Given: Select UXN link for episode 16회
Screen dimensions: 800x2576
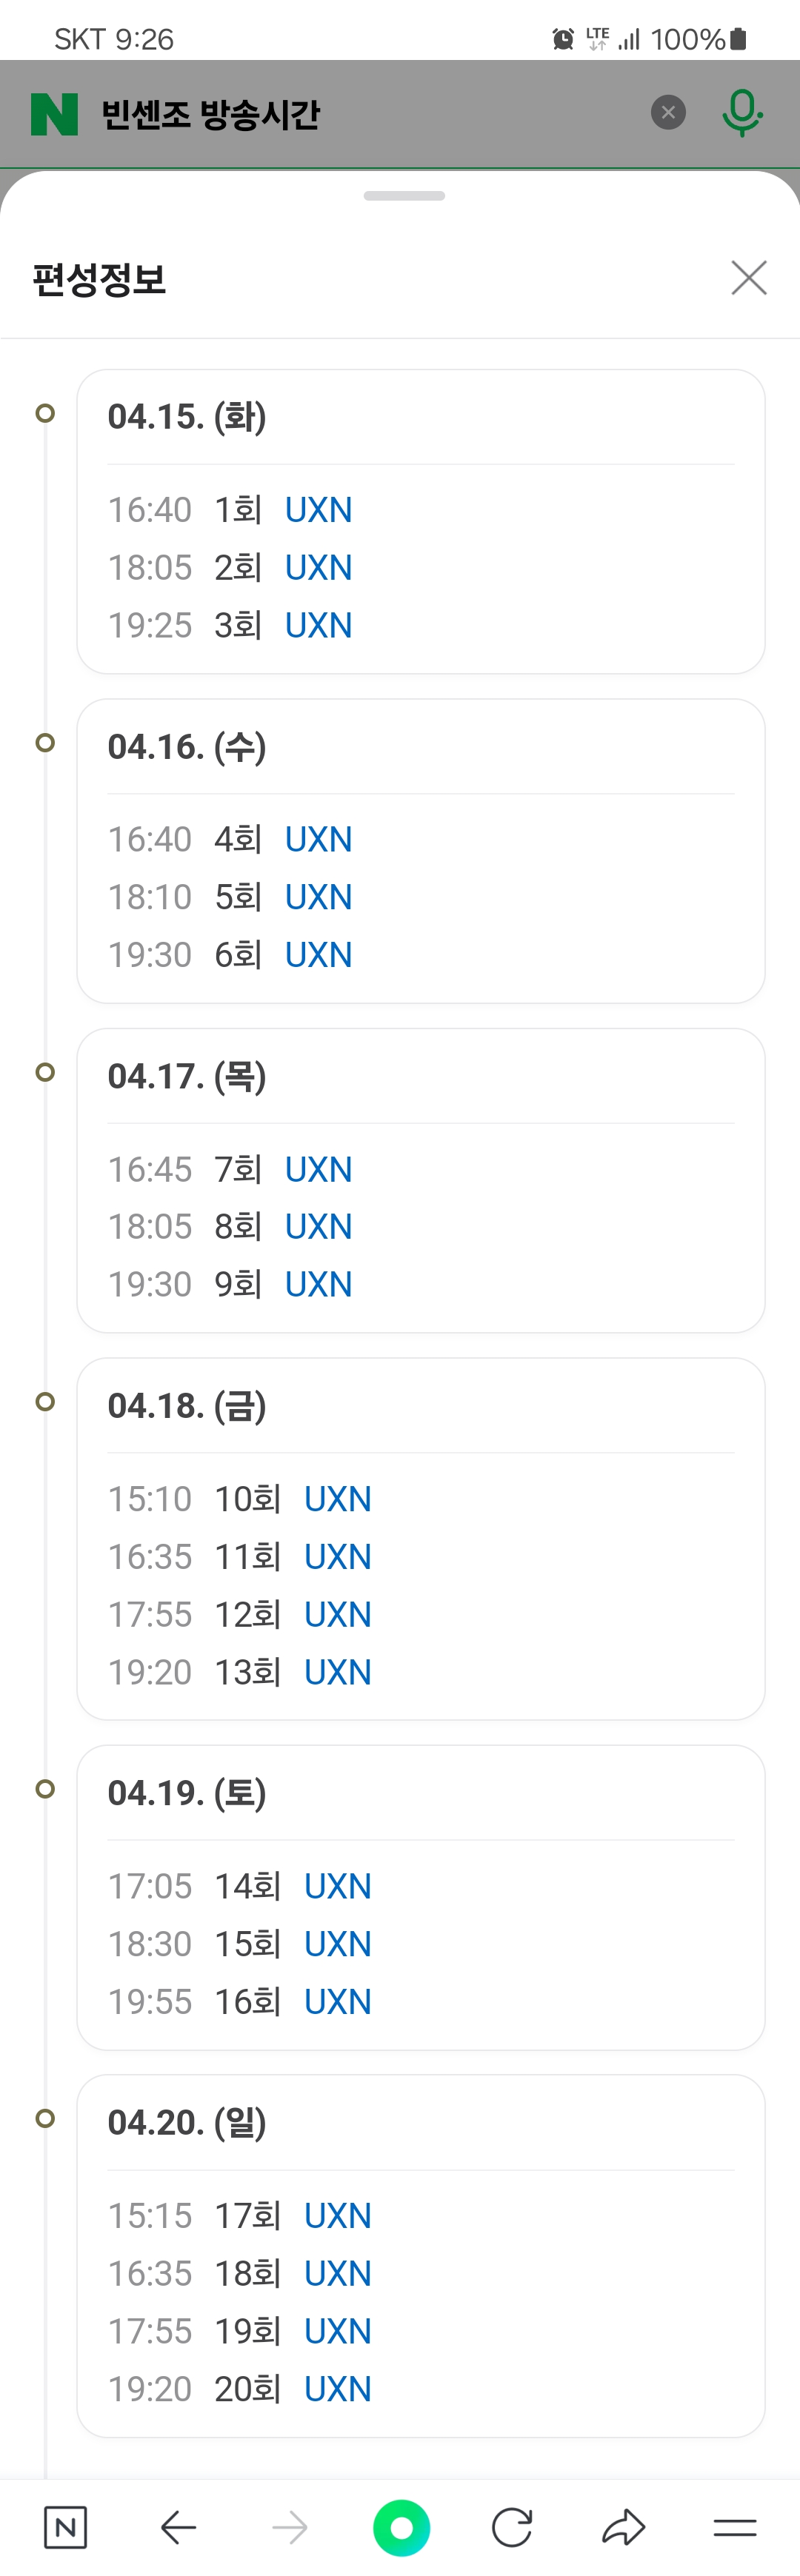Looking at the screenshot, I should pyautogui.click(x=337, y=2001).
